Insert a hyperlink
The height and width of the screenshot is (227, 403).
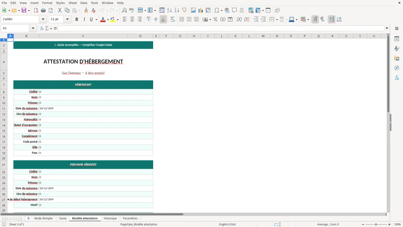point(227,10)
